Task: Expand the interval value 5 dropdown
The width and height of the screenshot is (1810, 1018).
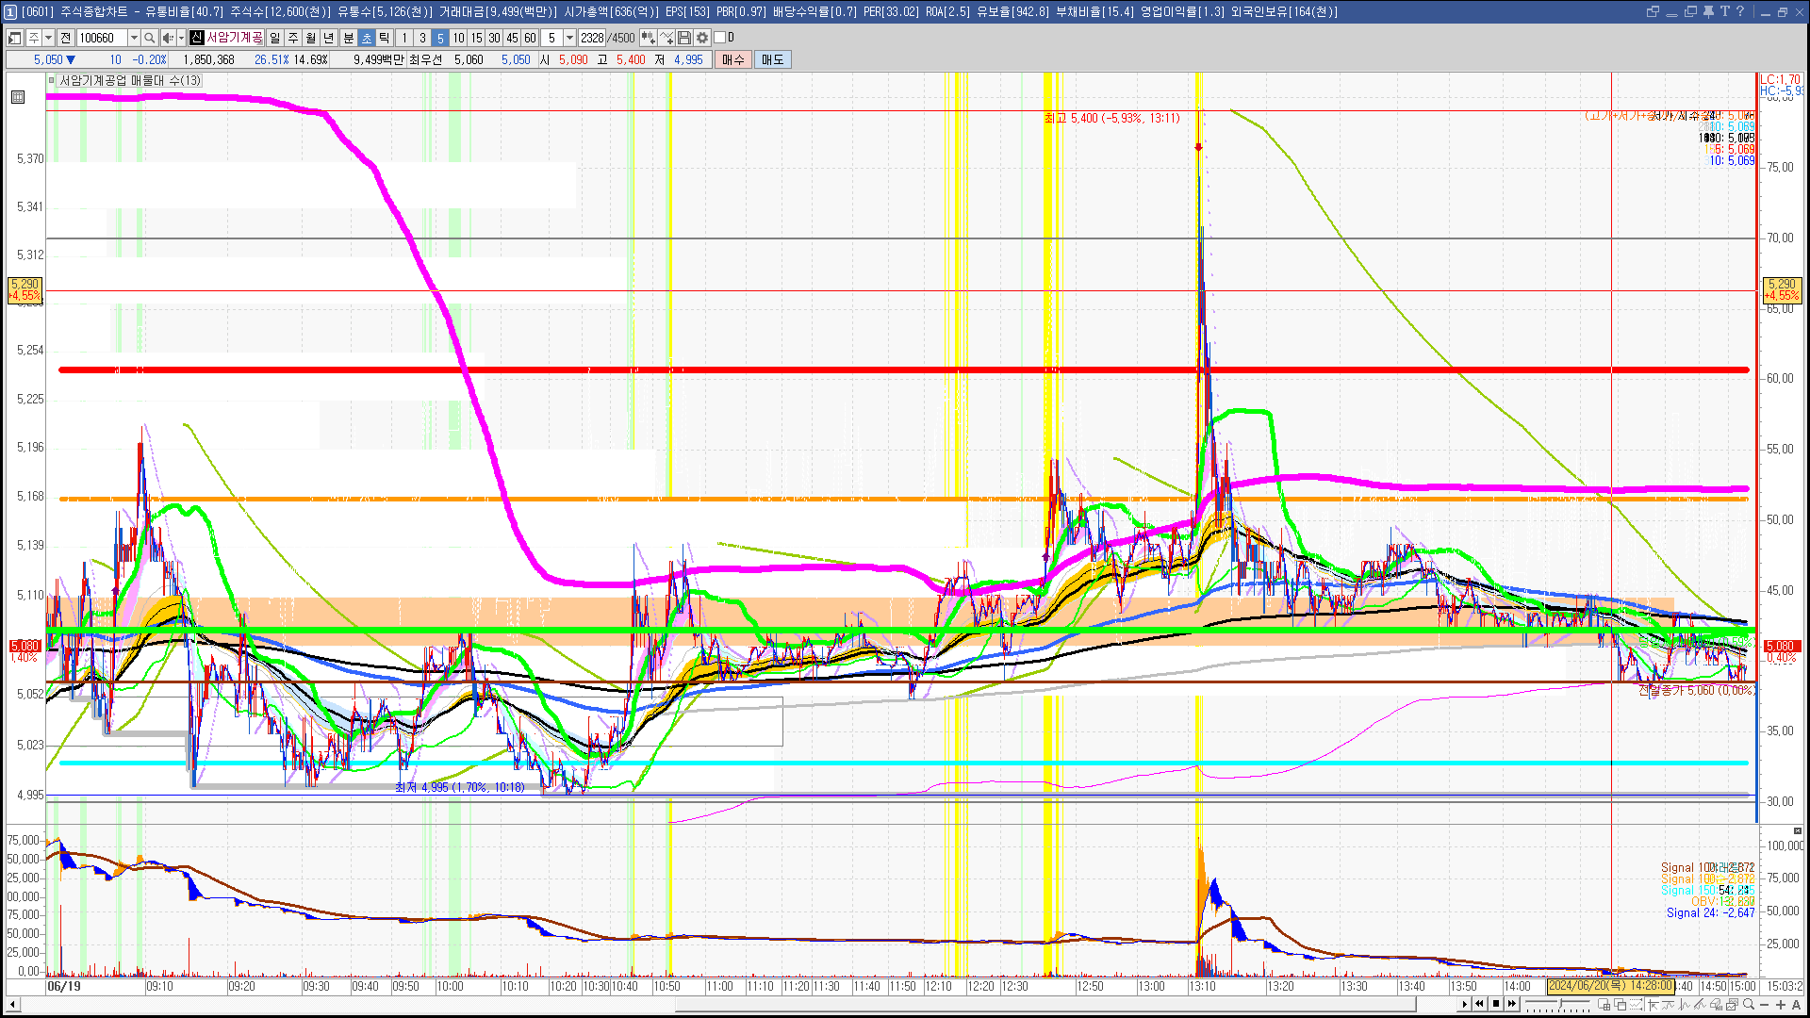Action: coord(569,38)
